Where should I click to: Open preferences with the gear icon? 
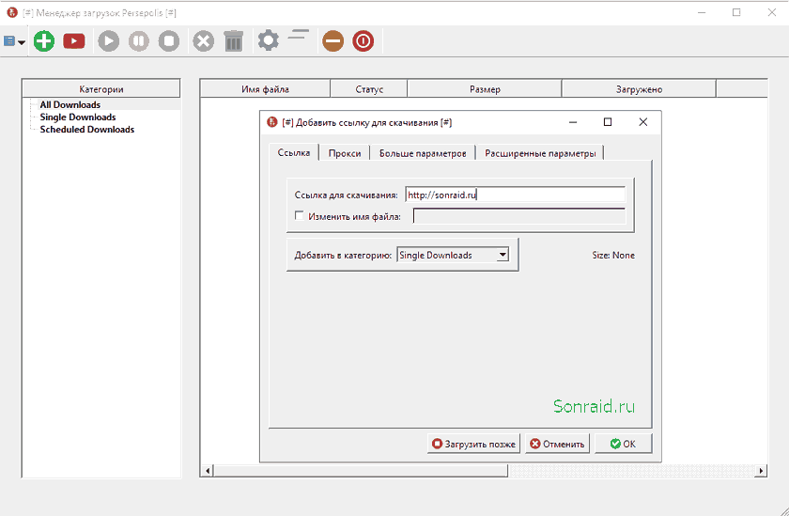point(269,40)
